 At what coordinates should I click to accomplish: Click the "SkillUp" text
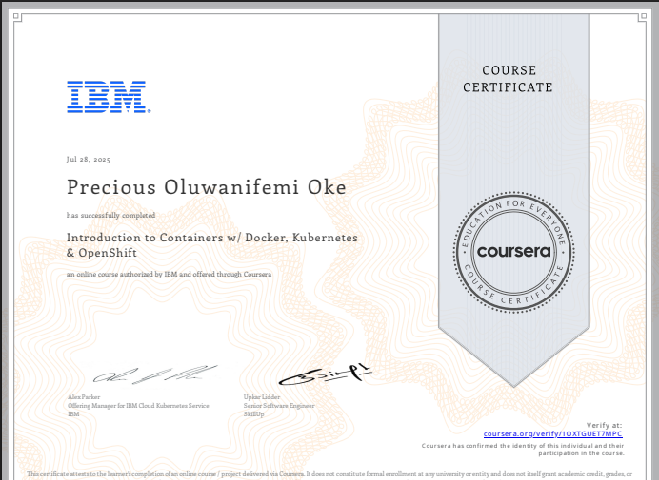pyautogui.click(x=254, y=414)
